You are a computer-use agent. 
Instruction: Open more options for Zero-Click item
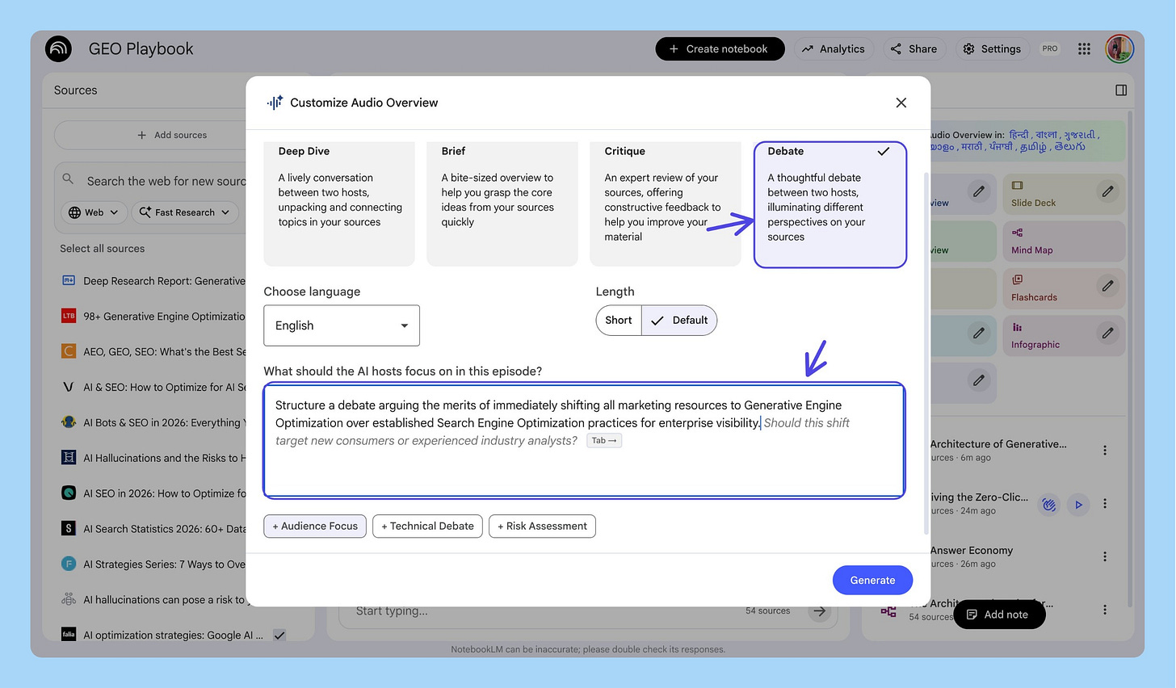1105,504
